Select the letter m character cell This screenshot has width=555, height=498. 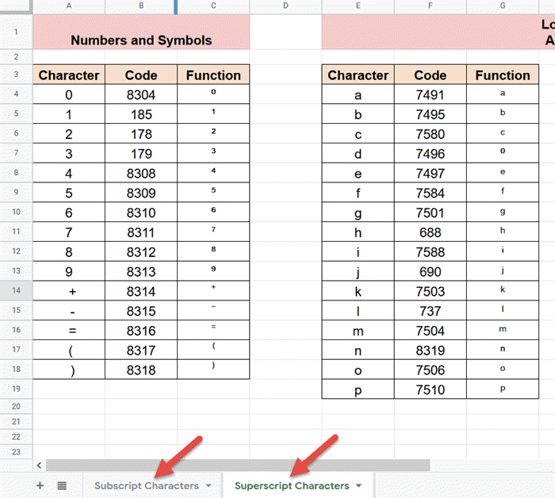click(358, 330)
